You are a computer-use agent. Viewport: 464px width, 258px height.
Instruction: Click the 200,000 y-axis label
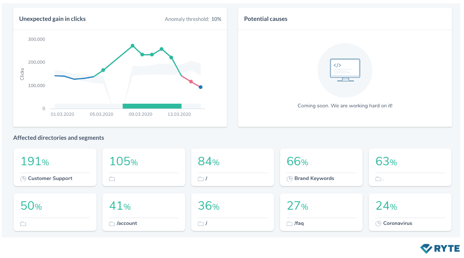tap(37, 62)
